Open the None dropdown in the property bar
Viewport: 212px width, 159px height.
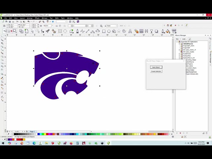point(112,26)
